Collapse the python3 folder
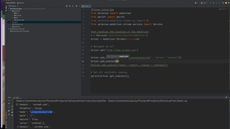 pyautogui.click(x=11, y=11)
